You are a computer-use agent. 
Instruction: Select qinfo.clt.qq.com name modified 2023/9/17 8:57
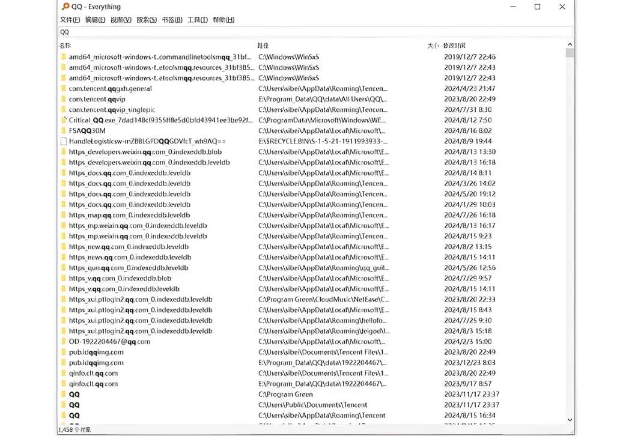pyautogui.click(x=93, y=384)
